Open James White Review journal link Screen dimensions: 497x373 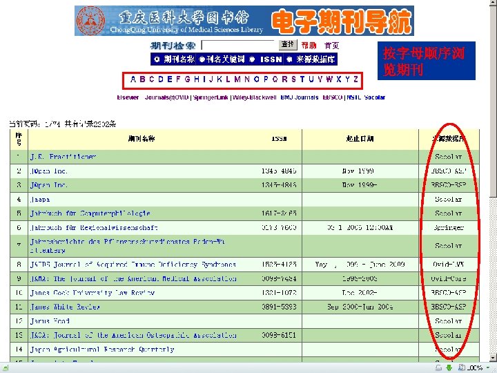point(65,307)
